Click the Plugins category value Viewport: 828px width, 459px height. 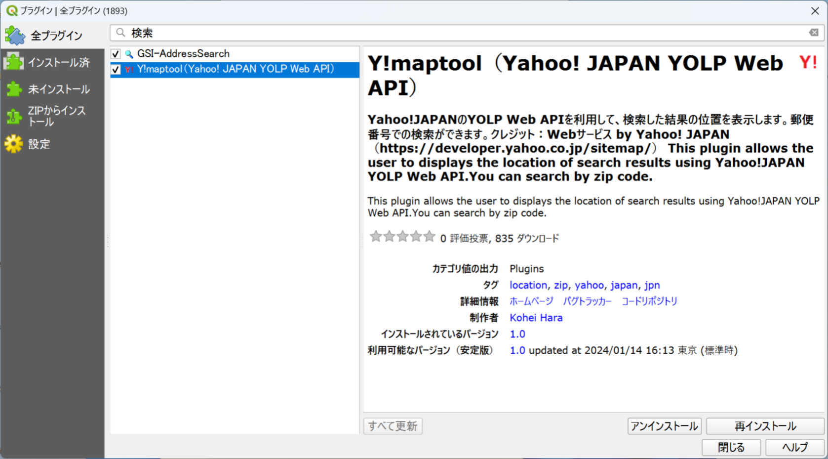526,269
